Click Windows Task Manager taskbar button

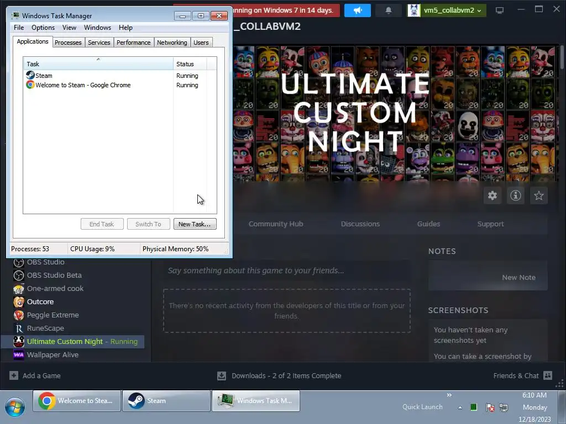click(255, 401)
